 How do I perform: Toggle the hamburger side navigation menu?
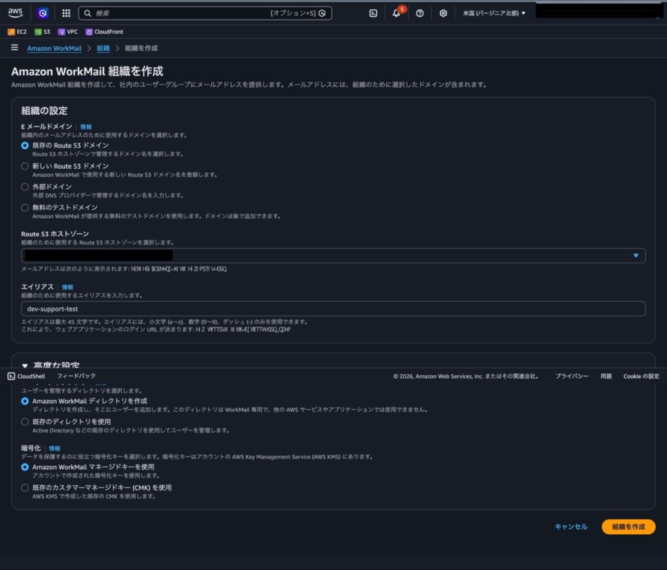(x=14, y=48)
